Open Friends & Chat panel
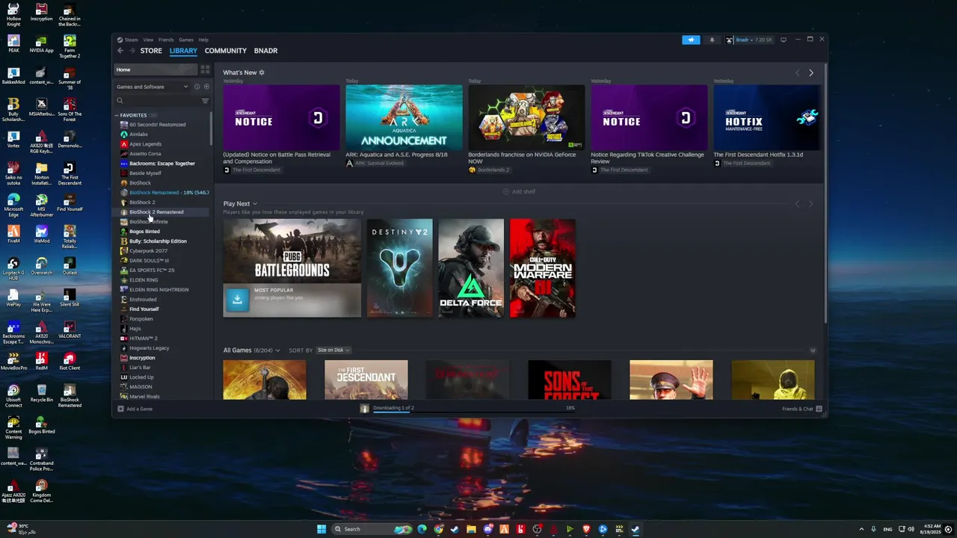 tap(802, 409)
